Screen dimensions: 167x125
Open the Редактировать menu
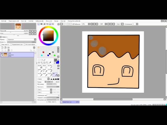[14, 21]
